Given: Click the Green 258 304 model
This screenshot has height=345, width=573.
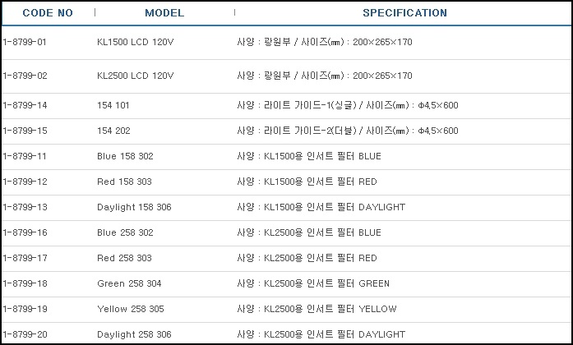Looking at the screenshot, I should point(129,283).
